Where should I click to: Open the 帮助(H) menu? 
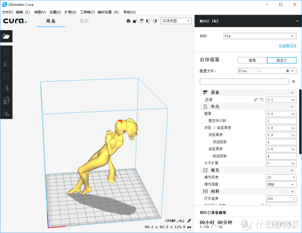click(129, 12)
